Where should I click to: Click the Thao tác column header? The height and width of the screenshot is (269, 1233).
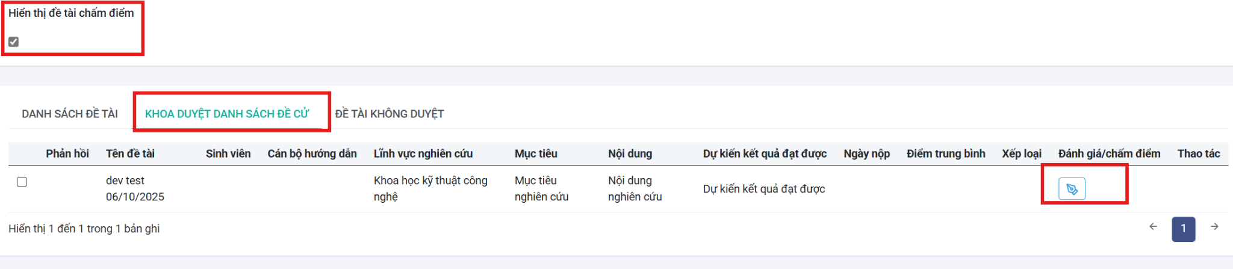click(x=1199, y=153)
